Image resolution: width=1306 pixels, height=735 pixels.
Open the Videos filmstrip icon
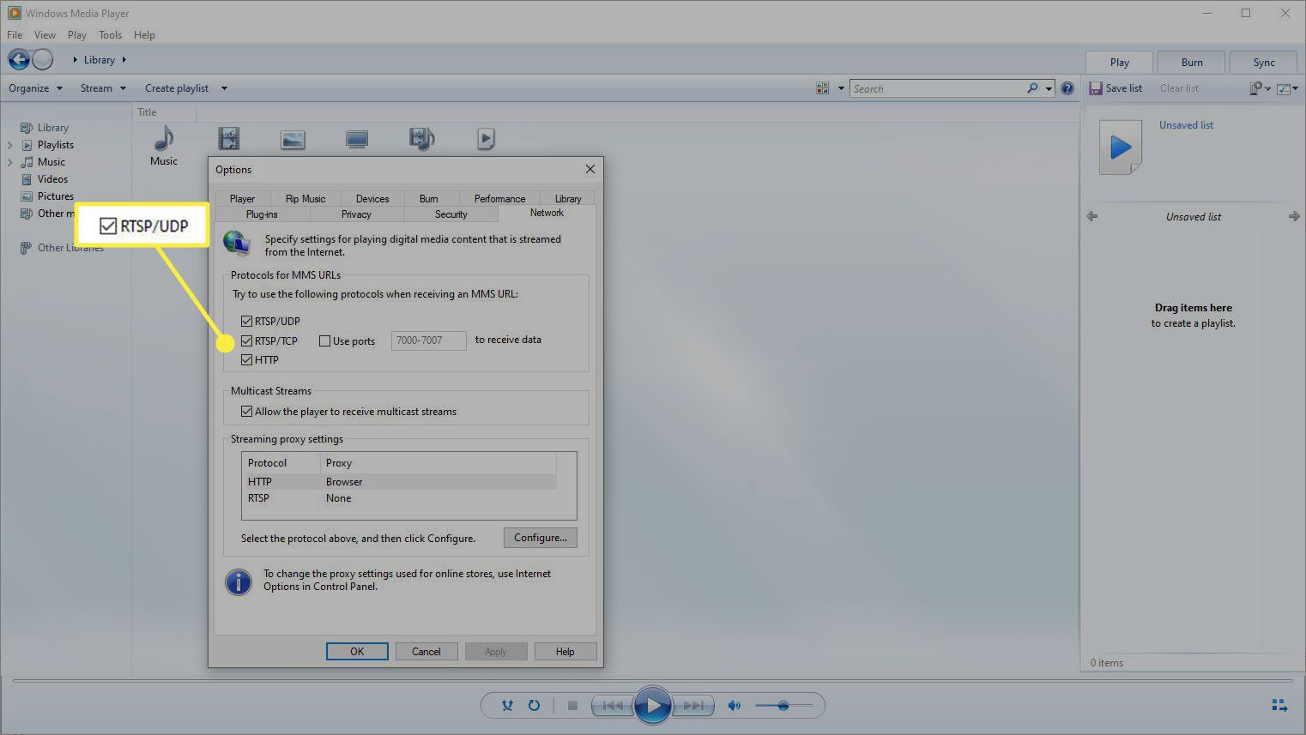tap(228, 138)
